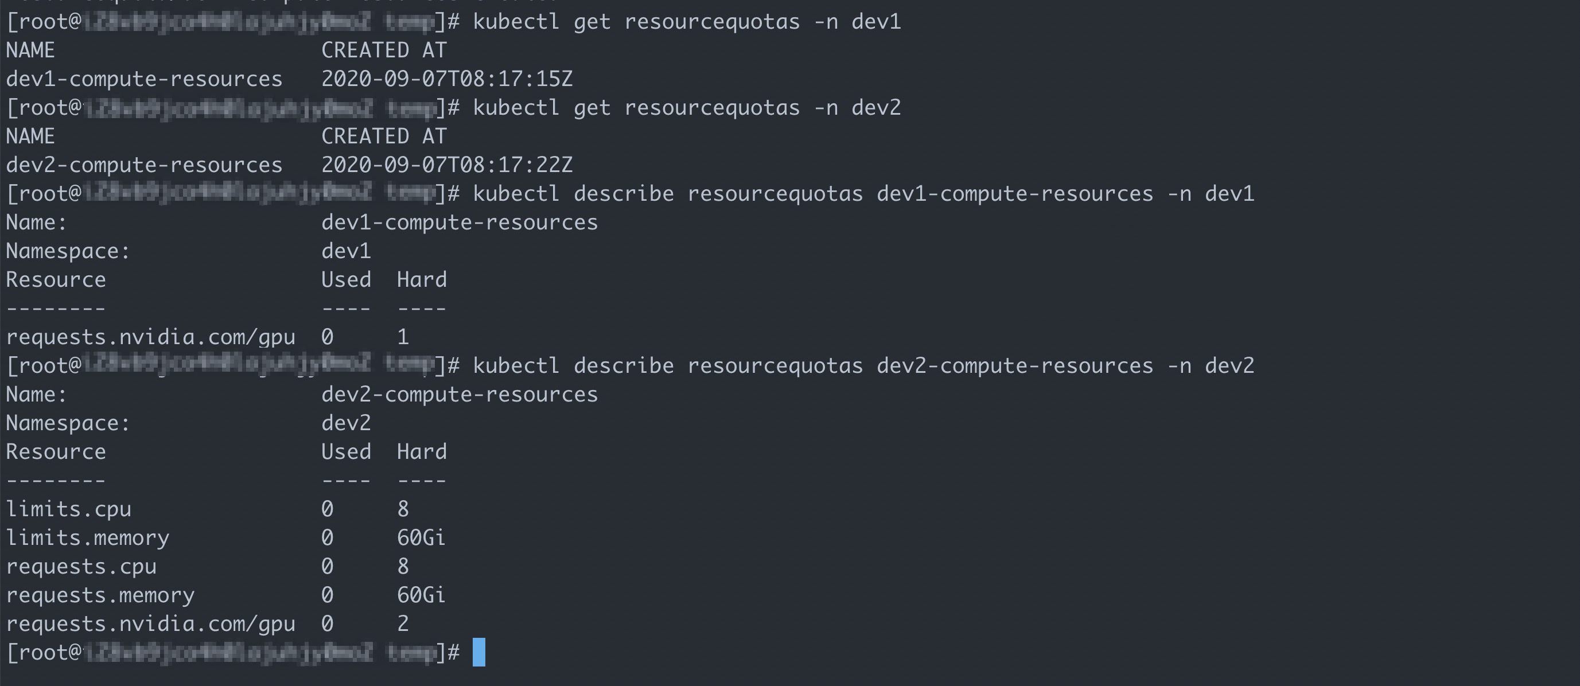This screenshot has height=686, width=1580.
Task: Click the dev1-compute-resources name in first listing
Action: point(144,79)
